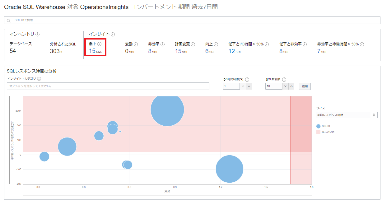
Task: Click info icon beside DB時間制限(%)
Action: click(247, 79)
